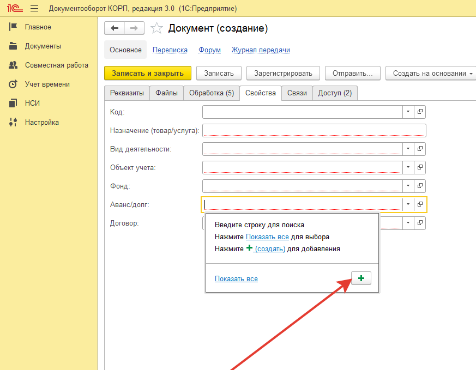The image size is (476, 370).
Task: Expand the Код dropdown list
Action: point(408,112)
